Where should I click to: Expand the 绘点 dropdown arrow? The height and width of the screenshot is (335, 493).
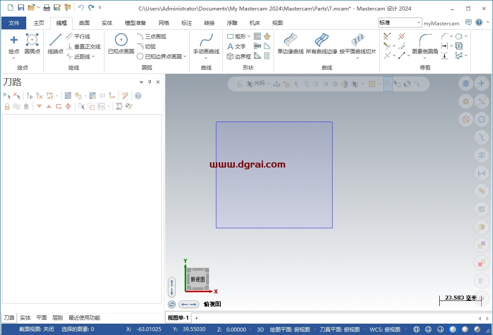point(14,58)
